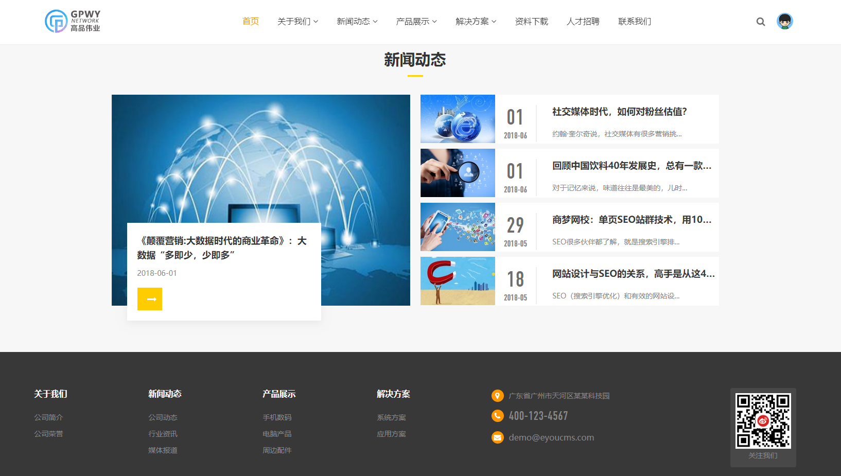Click excerpt SEO（搜索引擎优化）和有效的网站设
Image resolution: width=841 pixels, height=476 pixels.
[x=616, y=296]
